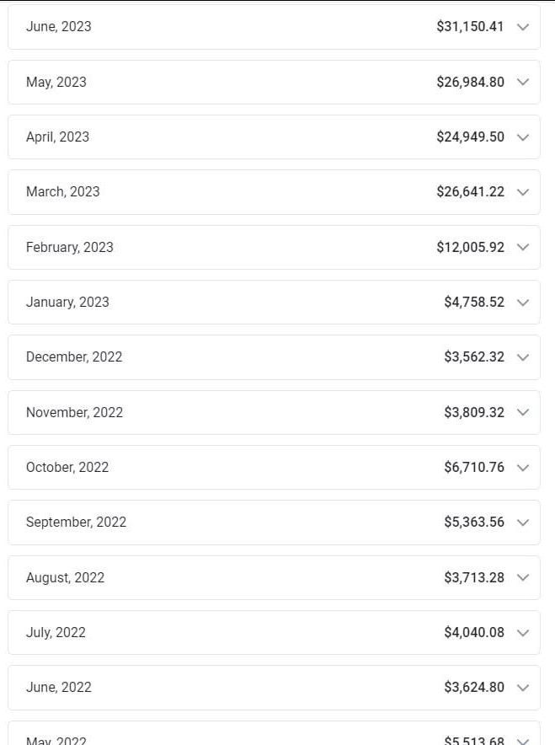
Task: Expand the June, 2023 row chevron
Action: pos(523,27)
